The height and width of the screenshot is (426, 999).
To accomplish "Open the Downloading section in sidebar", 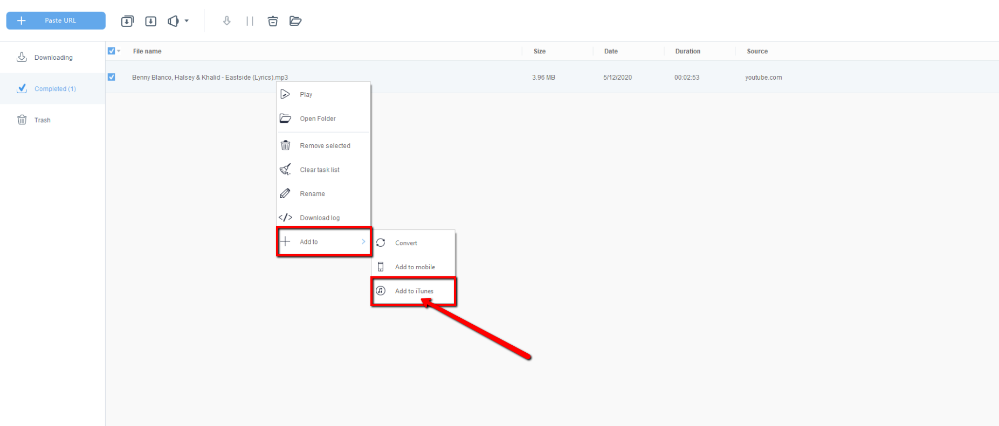I will click(53, 58).
